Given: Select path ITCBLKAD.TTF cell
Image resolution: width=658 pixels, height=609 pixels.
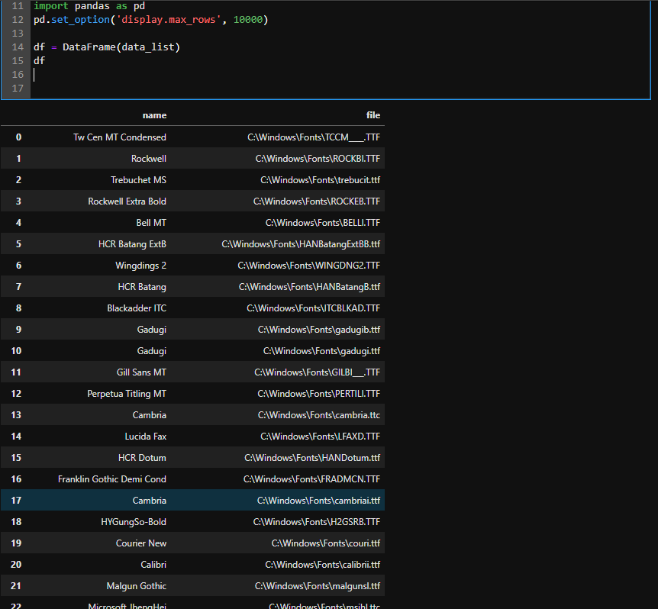Looking at the screenshot, I should click(314, 308).
